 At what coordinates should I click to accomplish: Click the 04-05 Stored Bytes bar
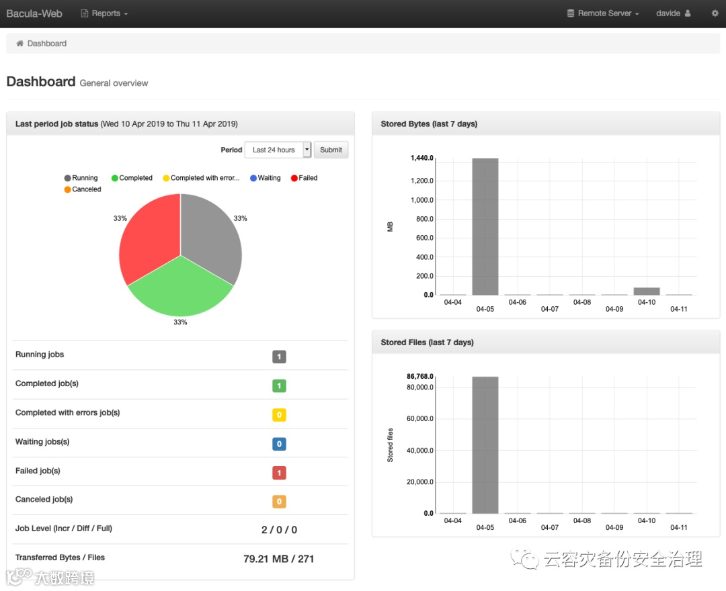(485, 226)
